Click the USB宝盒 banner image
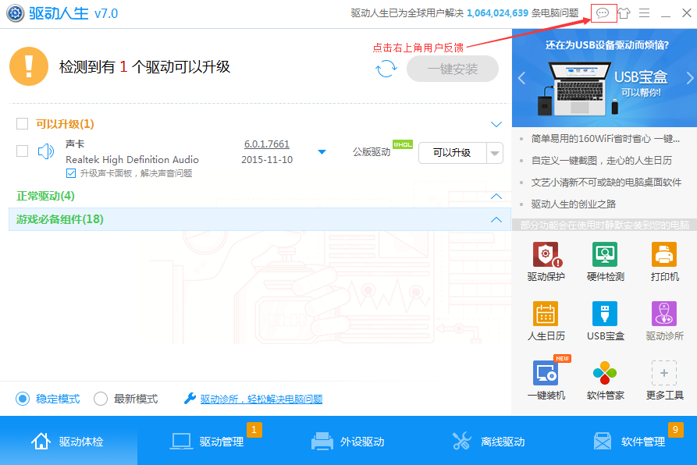697x465 pixels. pos(605,78)
